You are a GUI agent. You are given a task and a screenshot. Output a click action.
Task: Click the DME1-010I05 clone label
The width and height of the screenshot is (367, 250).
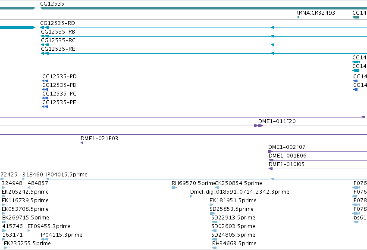(286, 164)
